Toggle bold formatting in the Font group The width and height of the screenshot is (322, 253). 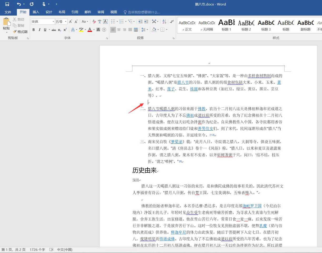33,30
